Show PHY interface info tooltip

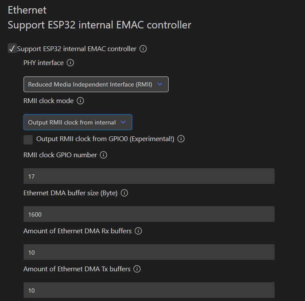pos(70,63)
